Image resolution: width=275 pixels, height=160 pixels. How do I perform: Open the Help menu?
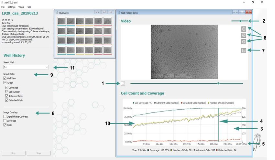[29, 7]
